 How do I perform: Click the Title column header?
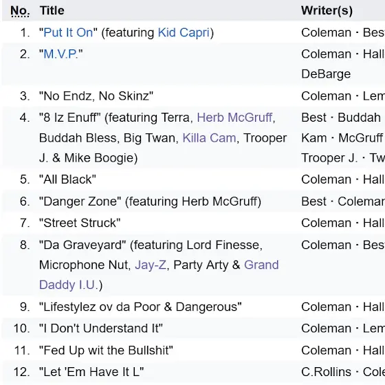tap(52, 11)
